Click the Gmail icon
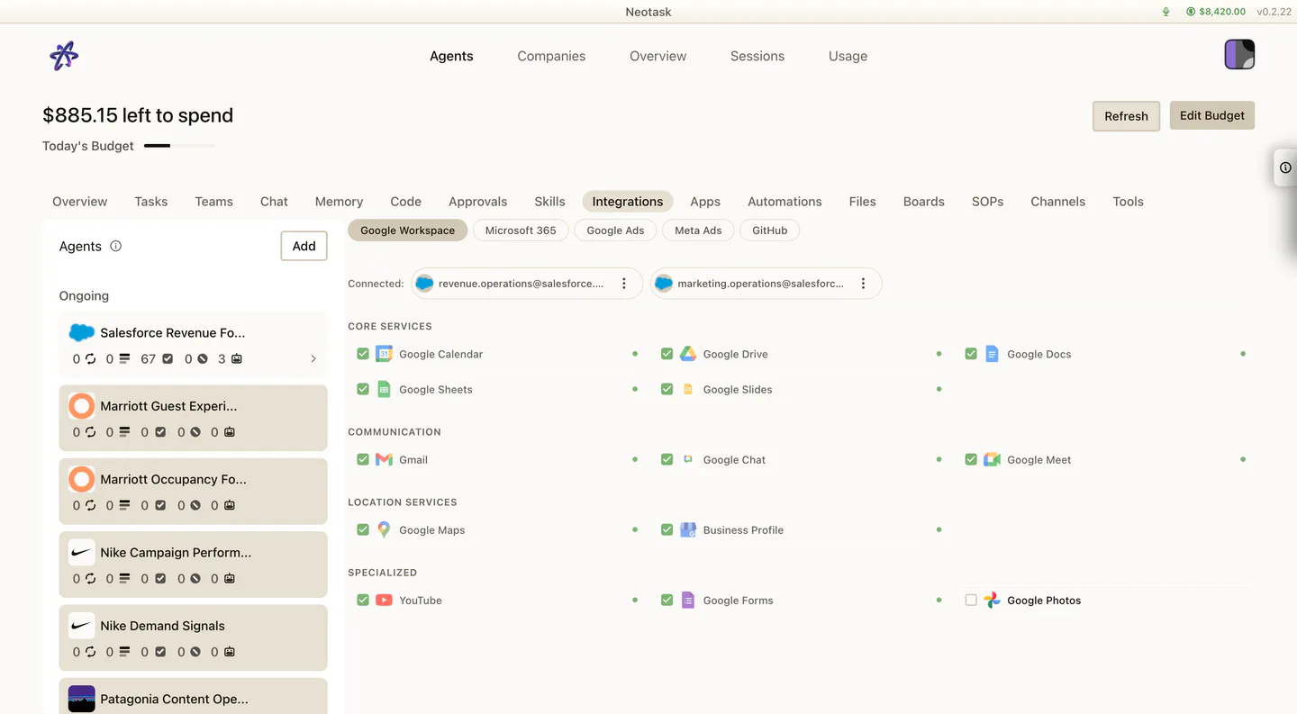The width and height of the screenshot is (1297, 714). [x=384, y=459]
